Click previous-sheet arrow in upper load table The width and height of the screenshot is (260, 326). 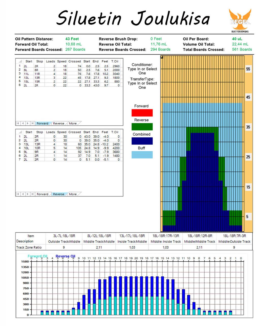tap(23, 123)
